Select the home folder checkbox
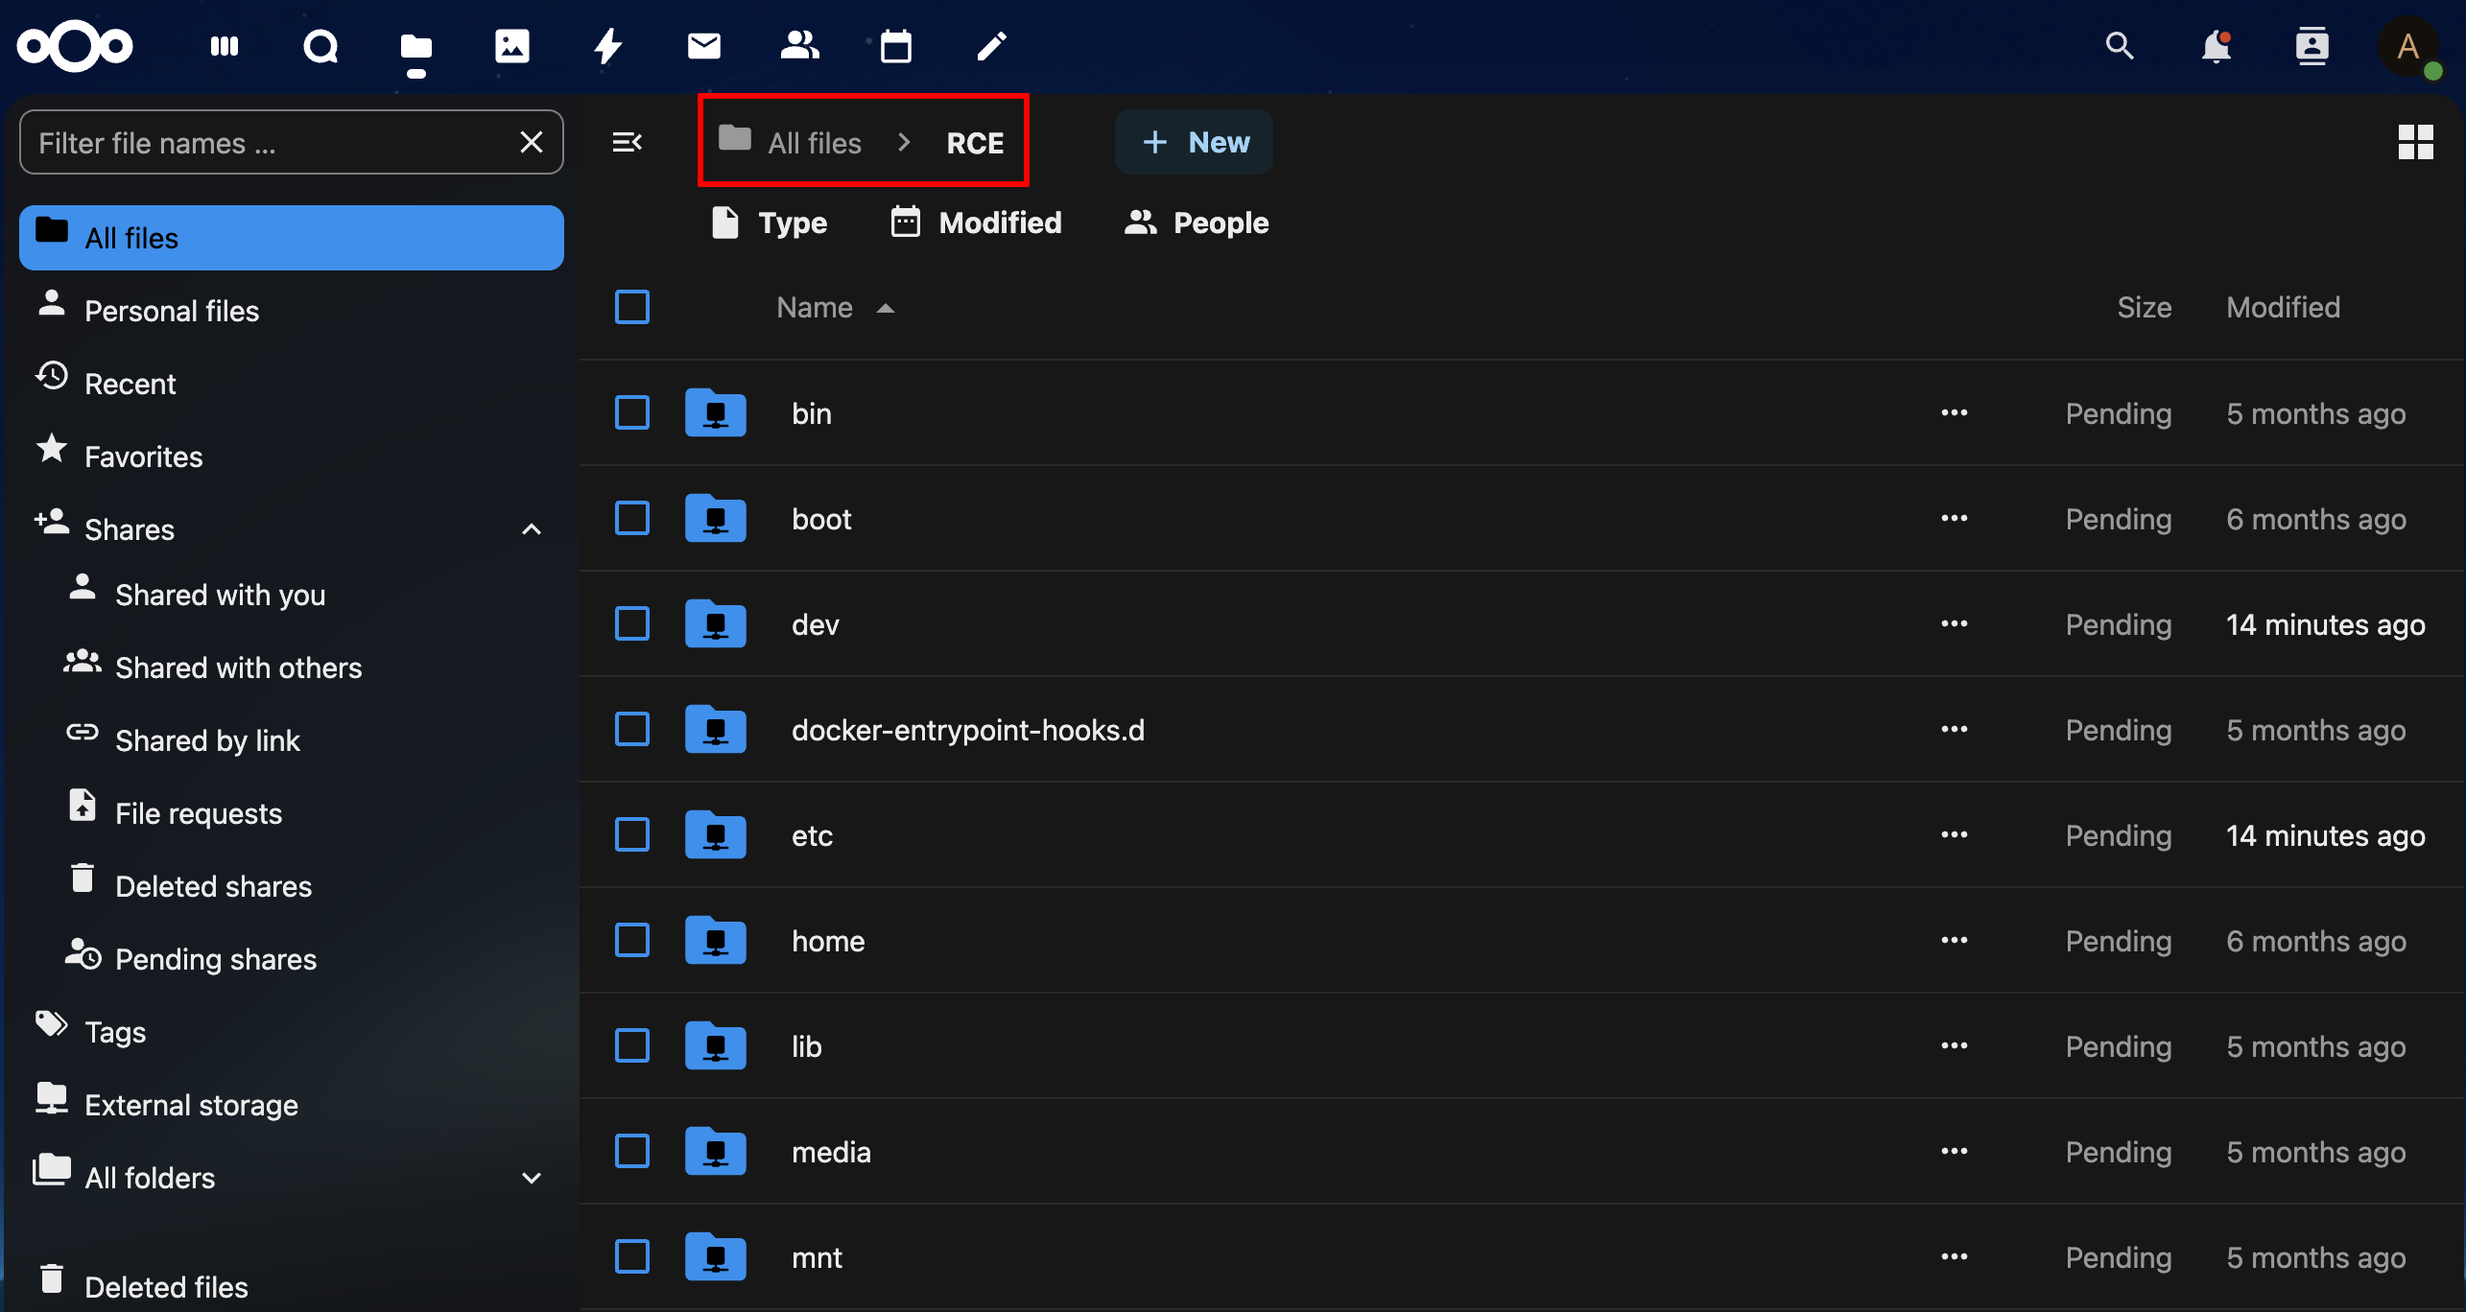2466x1312 pixels. click(x=632, y=941)
